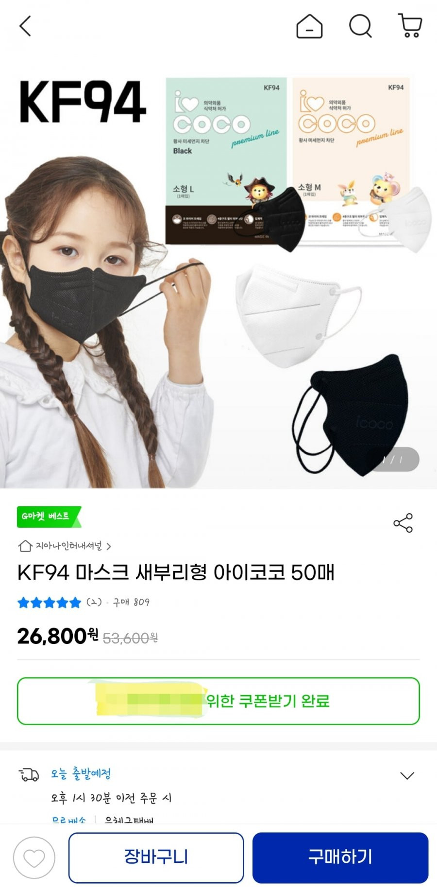The height and width of the screenshot is (892, 437).
Task: Open the five-star rating reviews
Action: 49,603
